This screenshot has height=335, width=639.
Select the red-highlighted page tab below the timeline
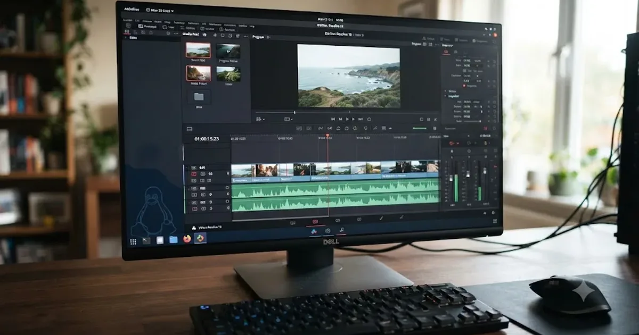[315, 222]
